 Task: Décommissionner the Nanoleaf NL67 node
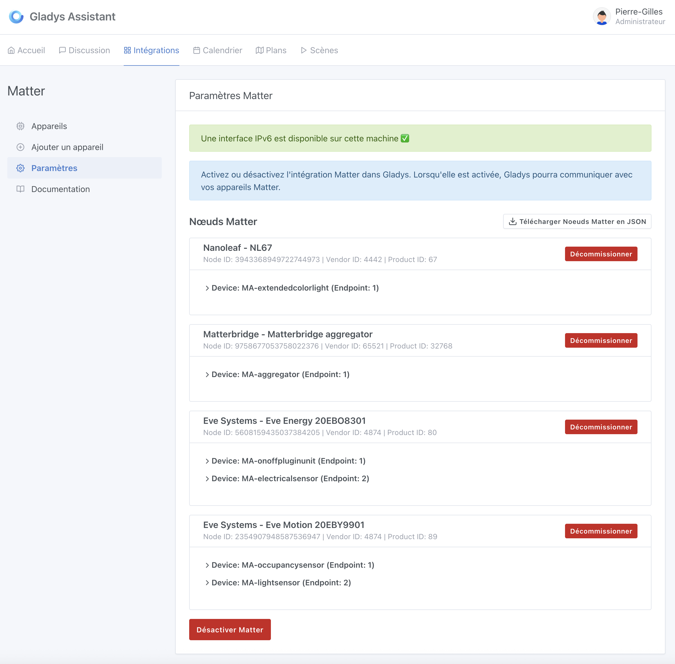(x=601, y=254)
